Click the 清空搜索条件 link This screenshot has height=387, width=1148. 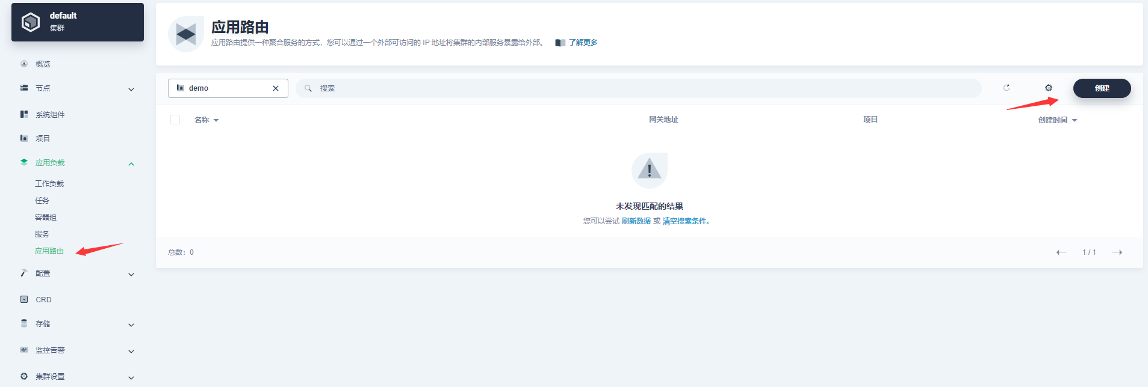pyautogui.click(x=685, y=221)
